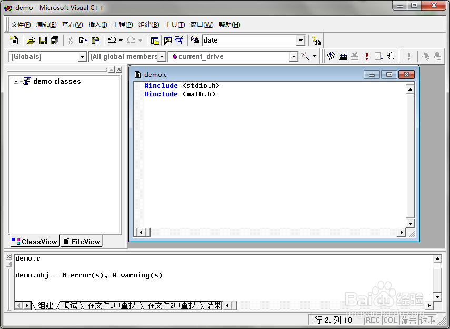Open the 组建(B) menu
The image size is (450, 329).
point(148,25)
